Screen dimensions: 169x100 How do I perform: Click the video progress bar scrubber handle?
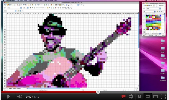98,92
